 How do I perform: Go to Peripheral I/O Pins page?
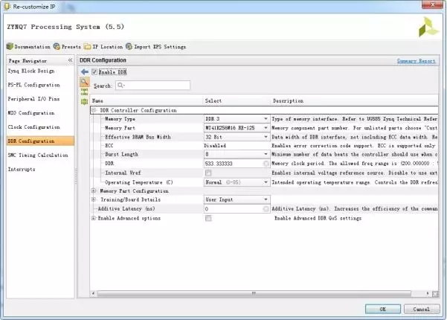33,99
